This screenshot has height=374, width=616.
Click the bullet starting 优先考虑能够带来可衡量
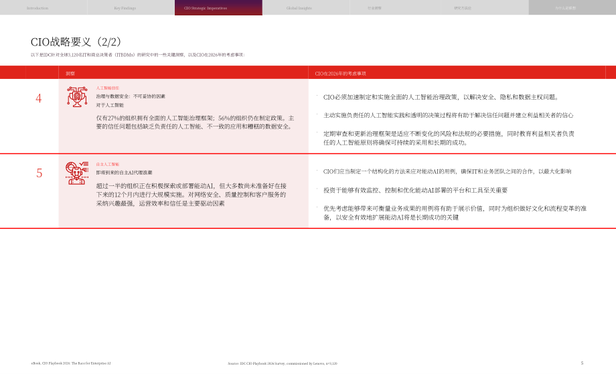[455, 213]
